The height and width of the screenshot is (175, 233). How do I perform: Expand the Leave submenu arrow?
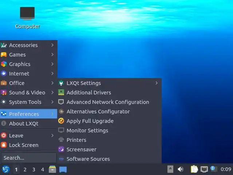point(52,136)
